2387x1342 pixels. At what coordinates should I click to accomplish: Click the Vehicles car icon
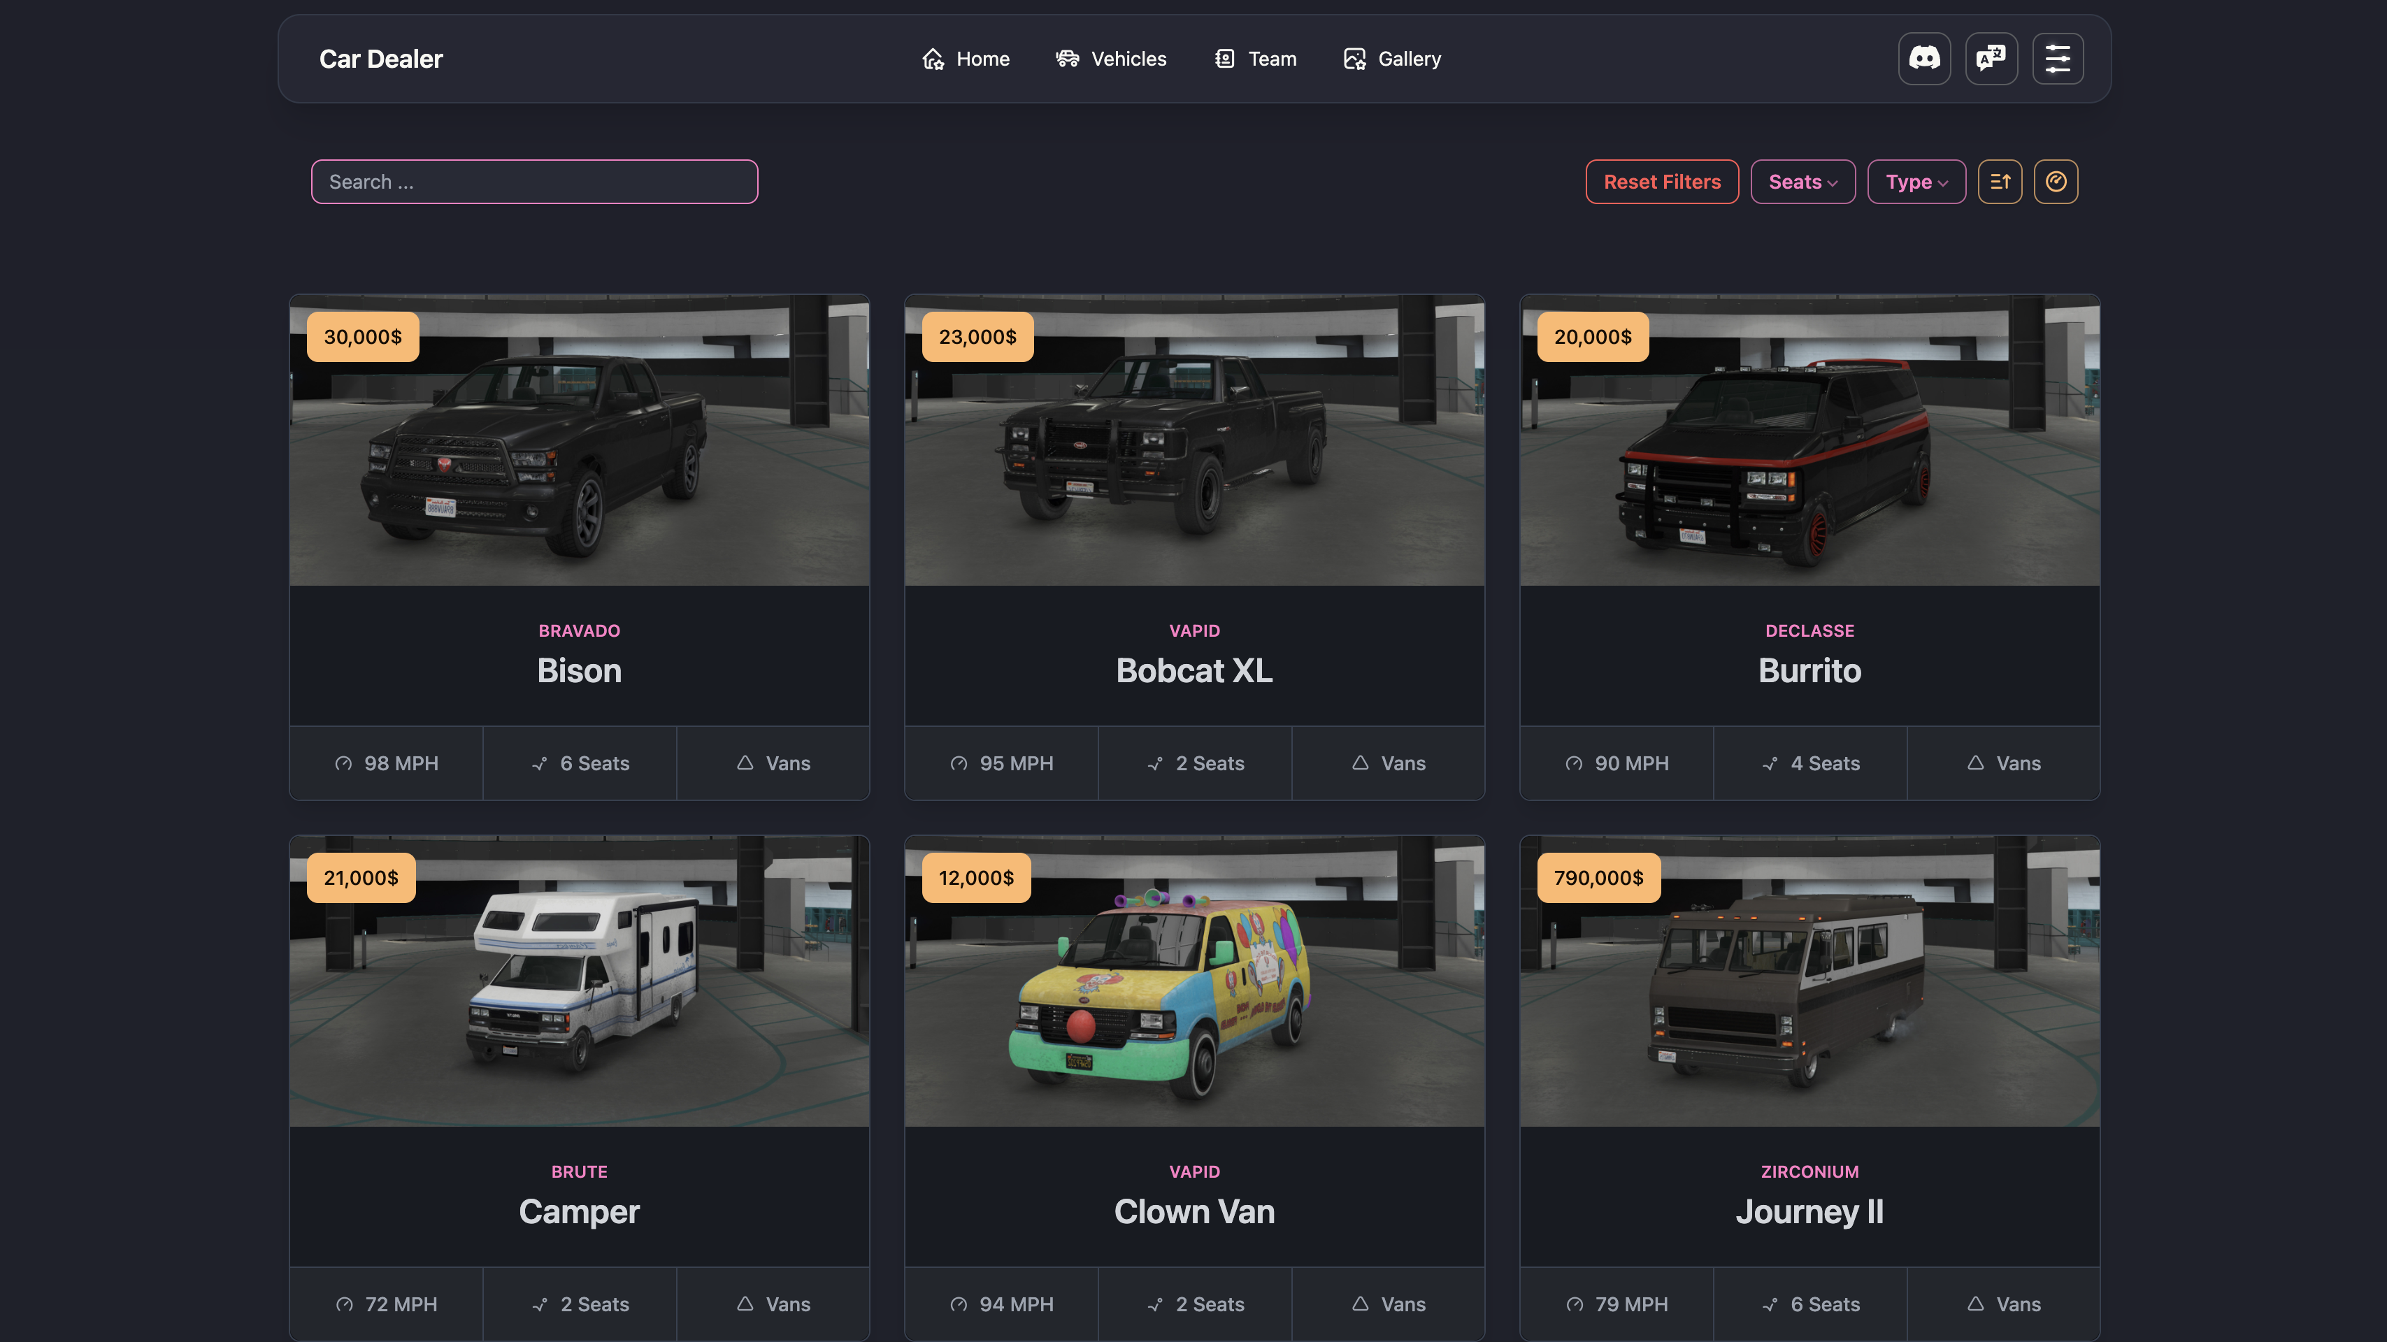point(1068,59)
